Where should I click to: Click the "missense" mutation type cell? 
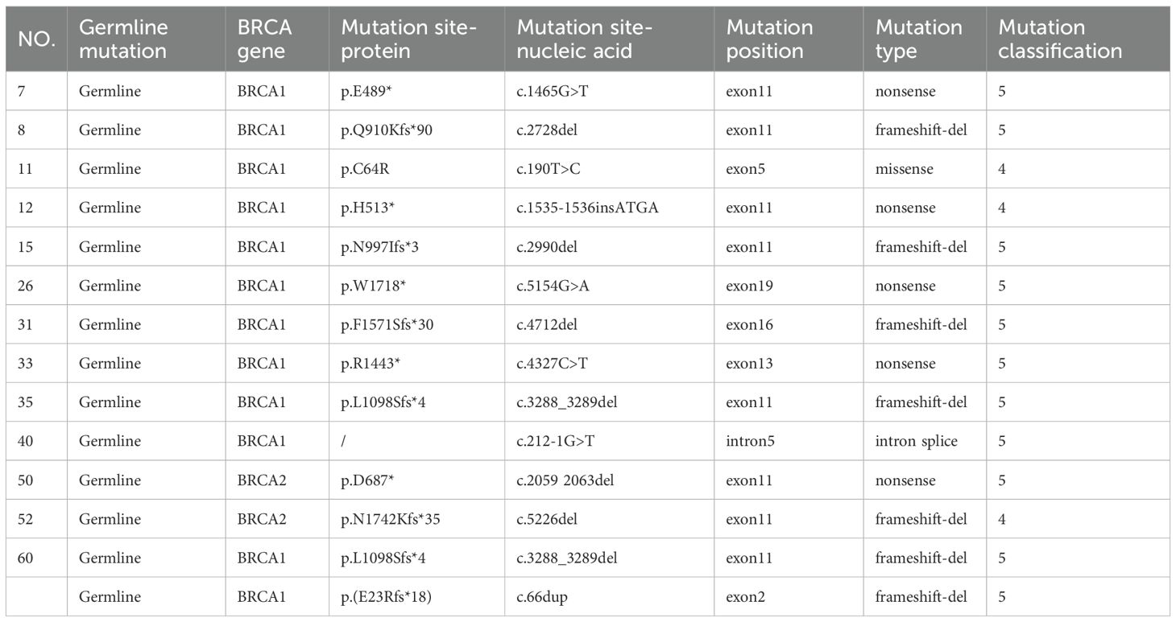tap(905, 169)
